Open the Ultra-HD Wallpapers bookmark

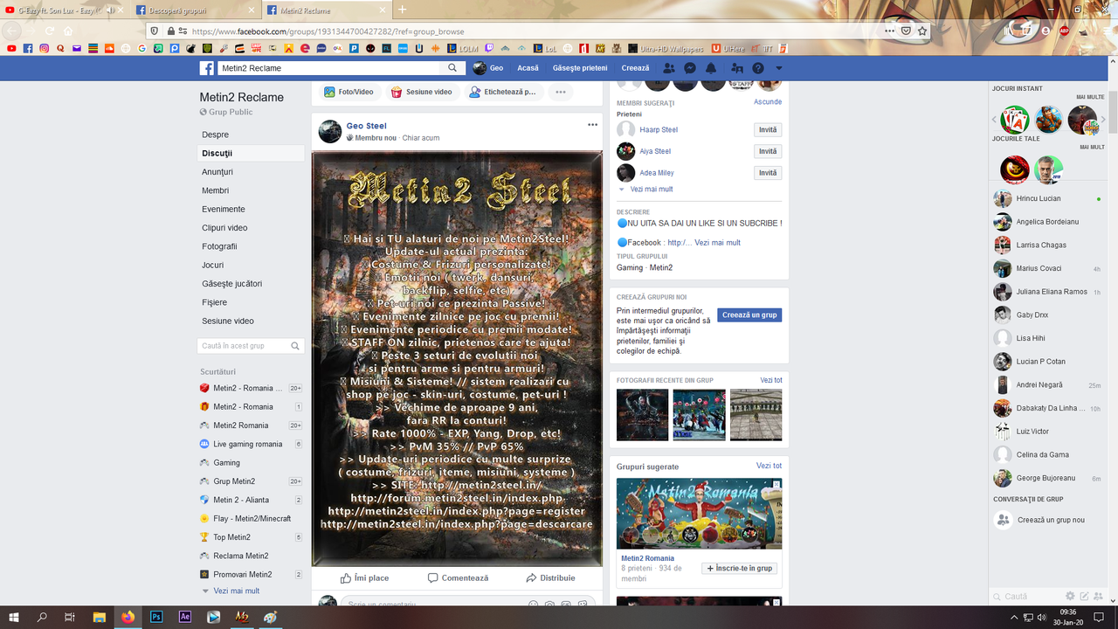click(x=665, y=49)
